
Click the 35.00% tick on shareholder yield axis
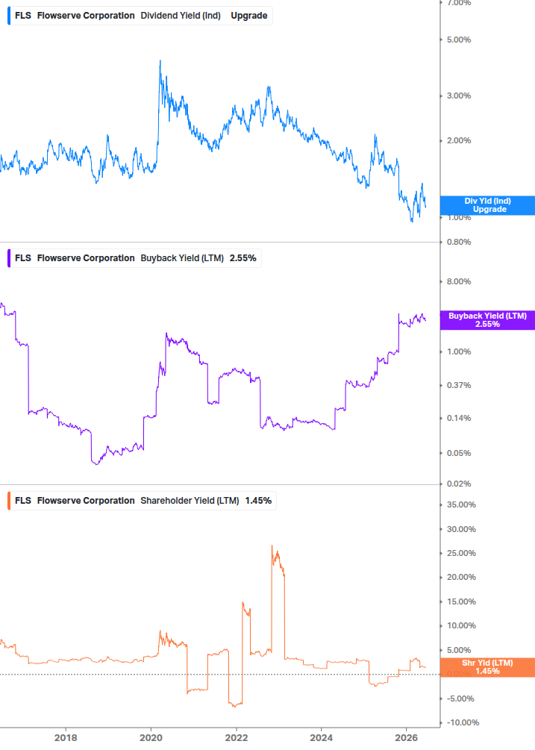[x=461, y=504]
